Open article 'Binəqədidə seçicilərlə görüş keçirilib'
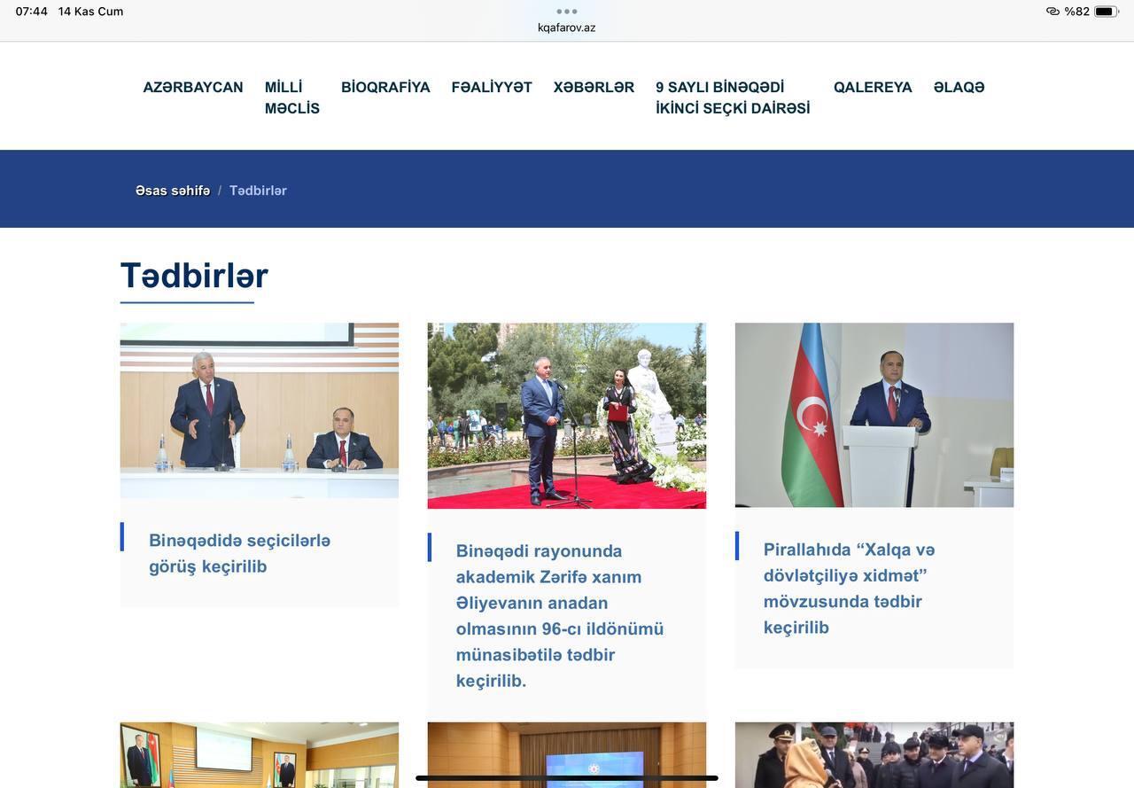 [239, 553]
